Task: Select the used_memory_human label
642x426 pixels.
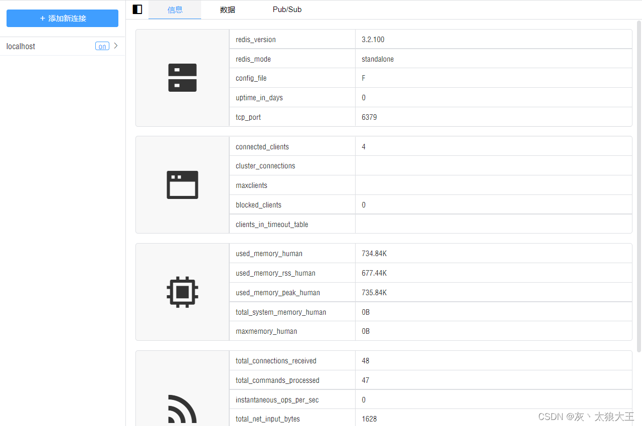Action: pos(269,254)
